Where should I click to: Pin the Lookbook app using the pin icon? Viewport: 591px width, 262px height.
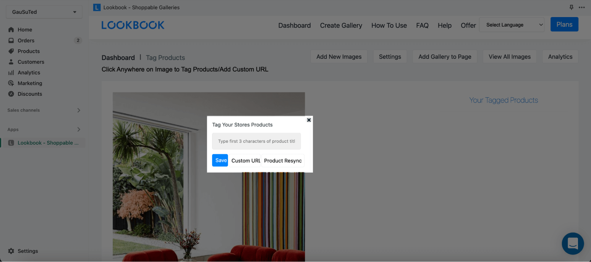571,7
